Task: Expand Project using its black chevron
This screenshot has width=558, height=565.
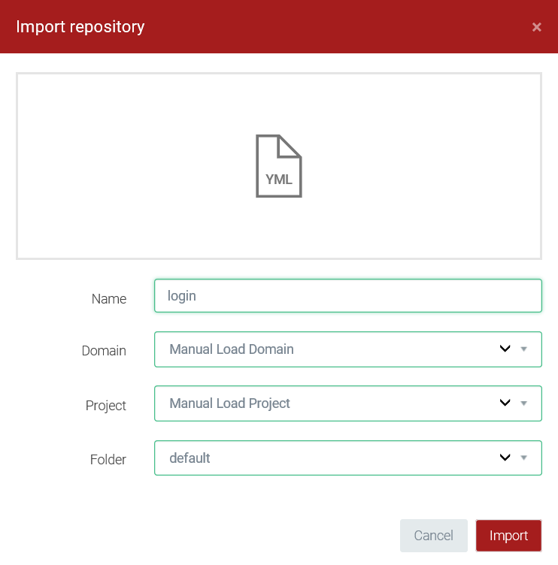Action: (505, 403)
